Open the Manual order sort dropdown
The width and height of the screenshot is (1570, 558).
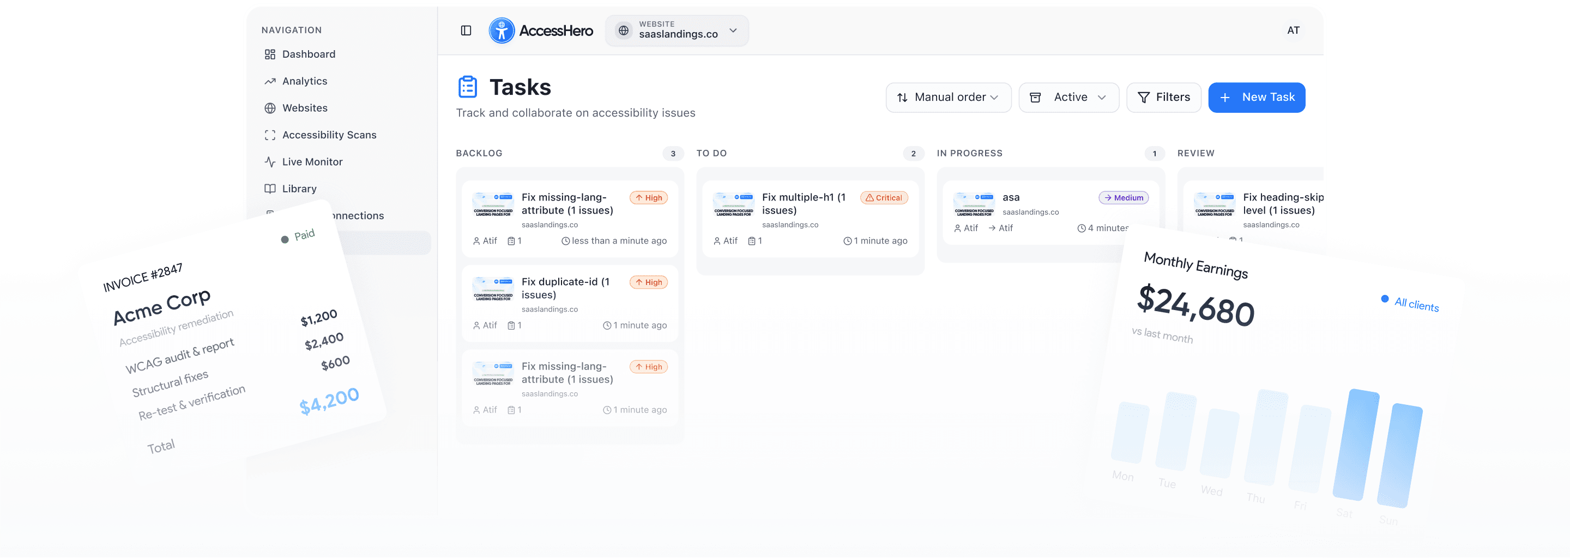point(949,98)
